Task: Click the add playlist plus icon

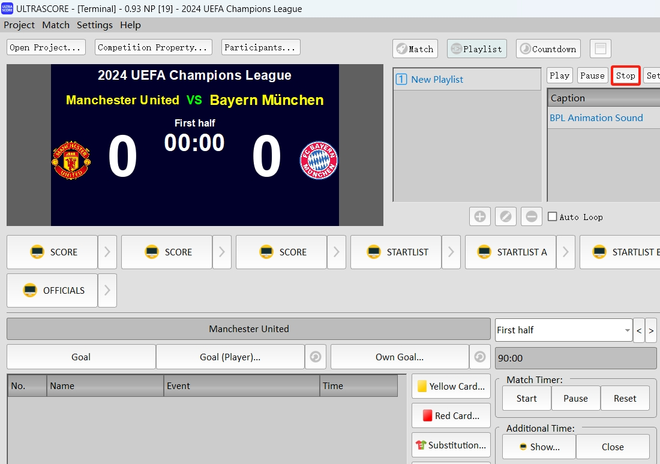Action: click(480, 216)
